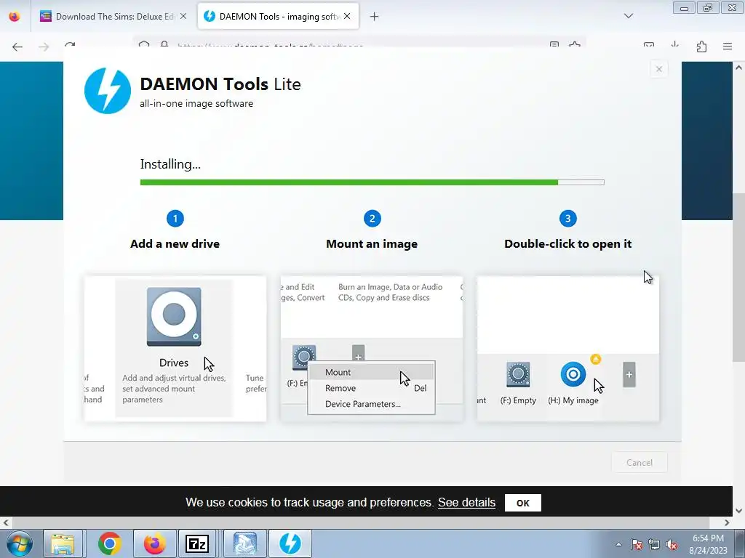Click the muted speaker volume tray icon
This screenshot has height=558, width=745.
point(672,544)
